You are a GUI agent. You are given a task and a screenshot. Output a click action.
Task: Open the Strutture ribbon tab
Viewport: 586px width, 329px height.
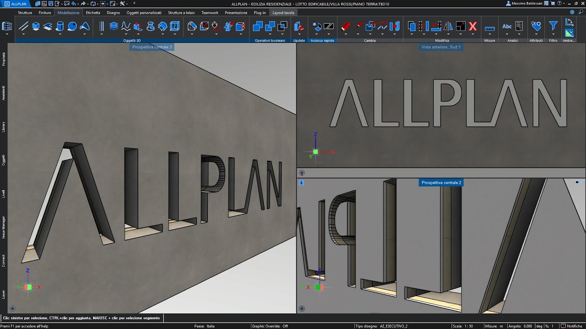[x=25, y=13]
